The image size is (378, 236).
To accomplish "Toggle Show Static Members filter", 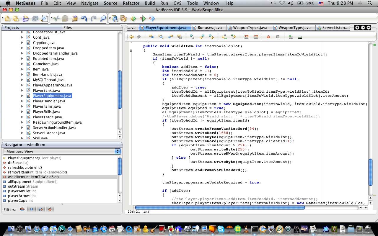I will [40, 209].
